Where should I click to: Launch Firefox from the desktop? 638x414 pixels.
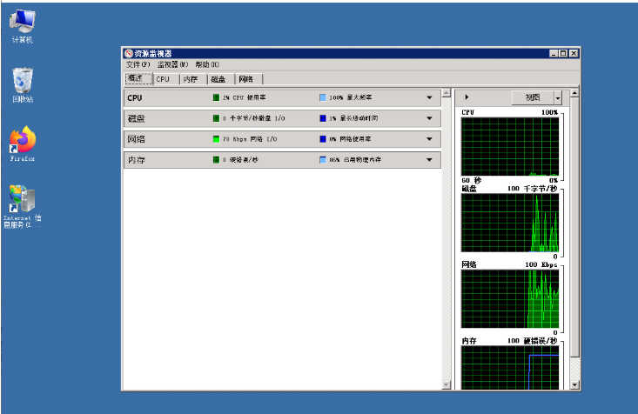point(23,140)
